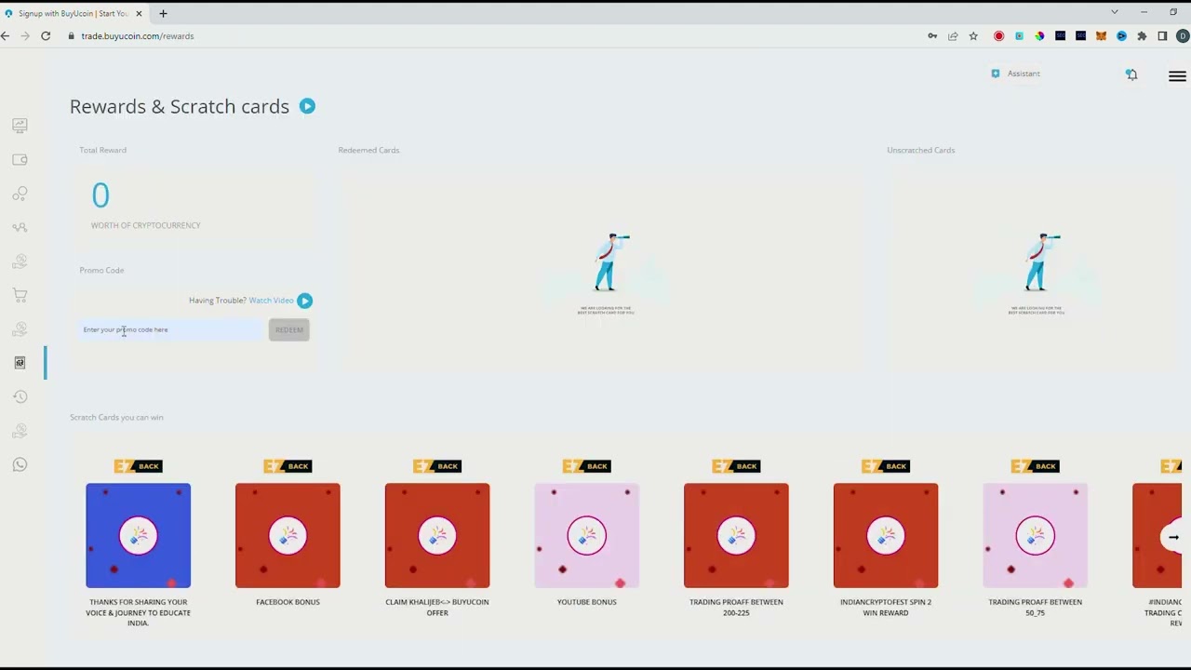
Task: Open the Assistant button
Action: tap(1015, 74)
